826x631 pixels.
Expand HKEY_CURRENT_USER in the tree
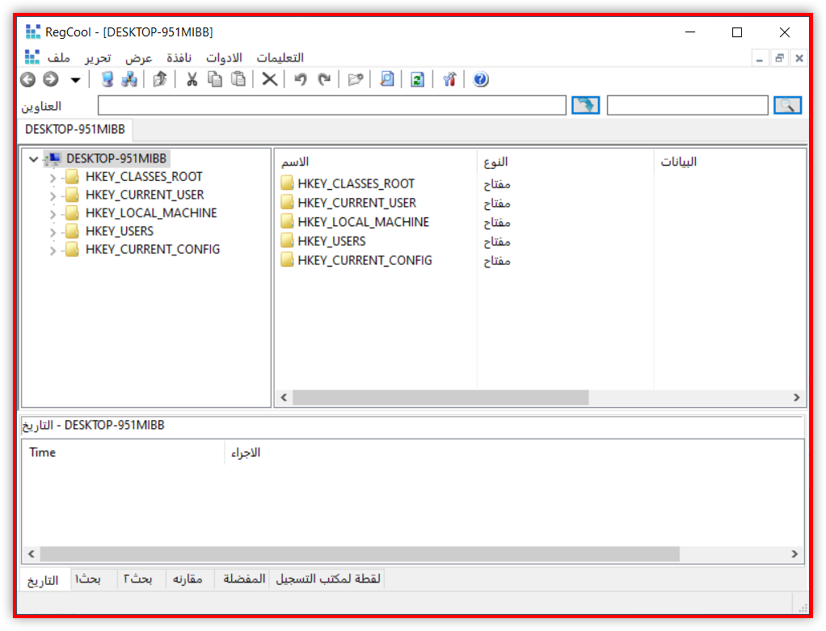pyautogui.click(x=53, y=196)
